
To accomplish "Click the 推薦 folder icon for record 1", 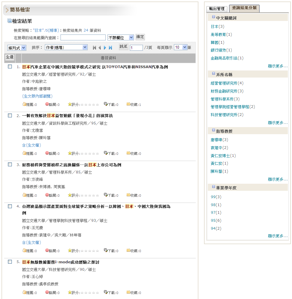I will tap(24, 104).
